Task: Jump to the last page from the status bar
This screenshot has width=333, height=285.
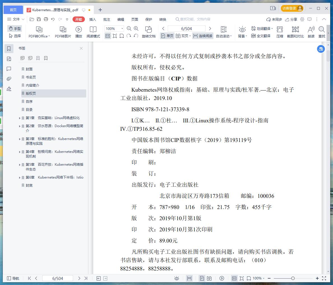Action: pos(86,278)
